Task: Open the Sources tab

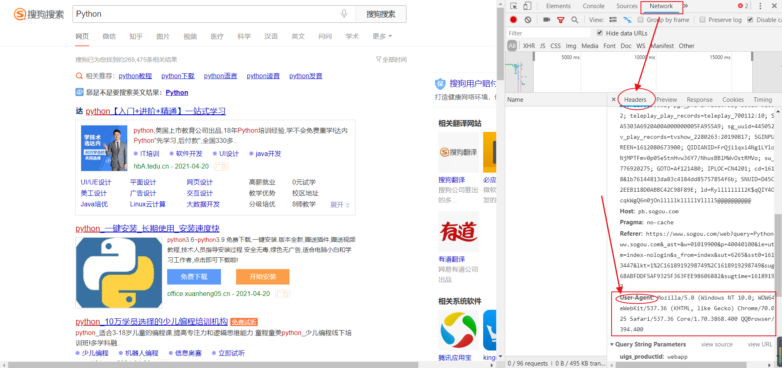Action: point(627,6)
